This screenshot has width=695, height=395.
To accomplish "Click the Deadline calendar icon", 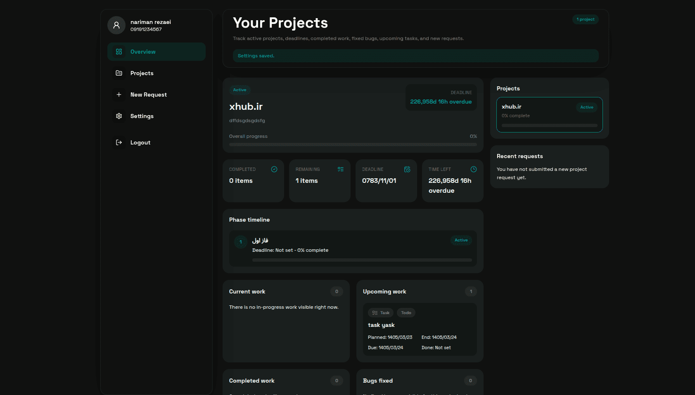I will [x=407, y=169].
